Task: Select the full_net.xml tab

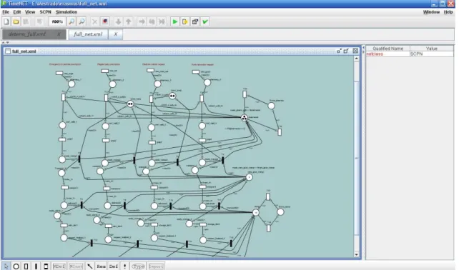Action: click(88, 34)
